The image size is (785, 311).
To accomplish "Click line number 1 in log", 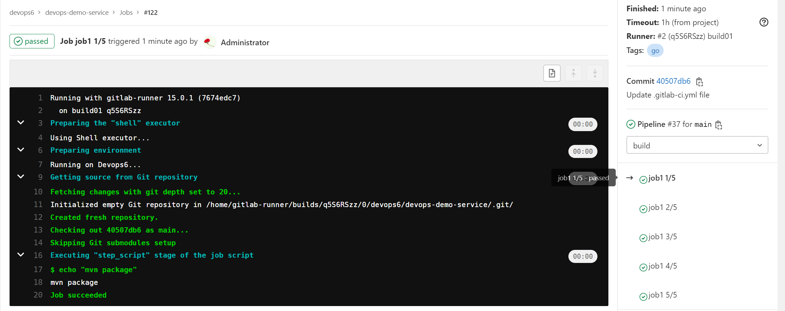I will click(40, 98).
